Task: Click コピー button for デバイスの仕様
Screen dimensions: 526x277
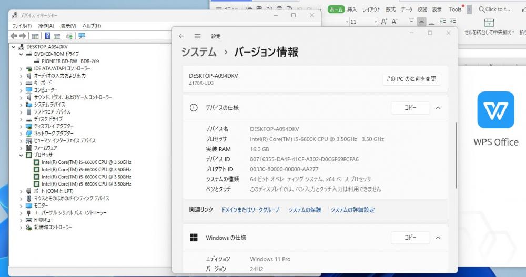Action: 410,108
